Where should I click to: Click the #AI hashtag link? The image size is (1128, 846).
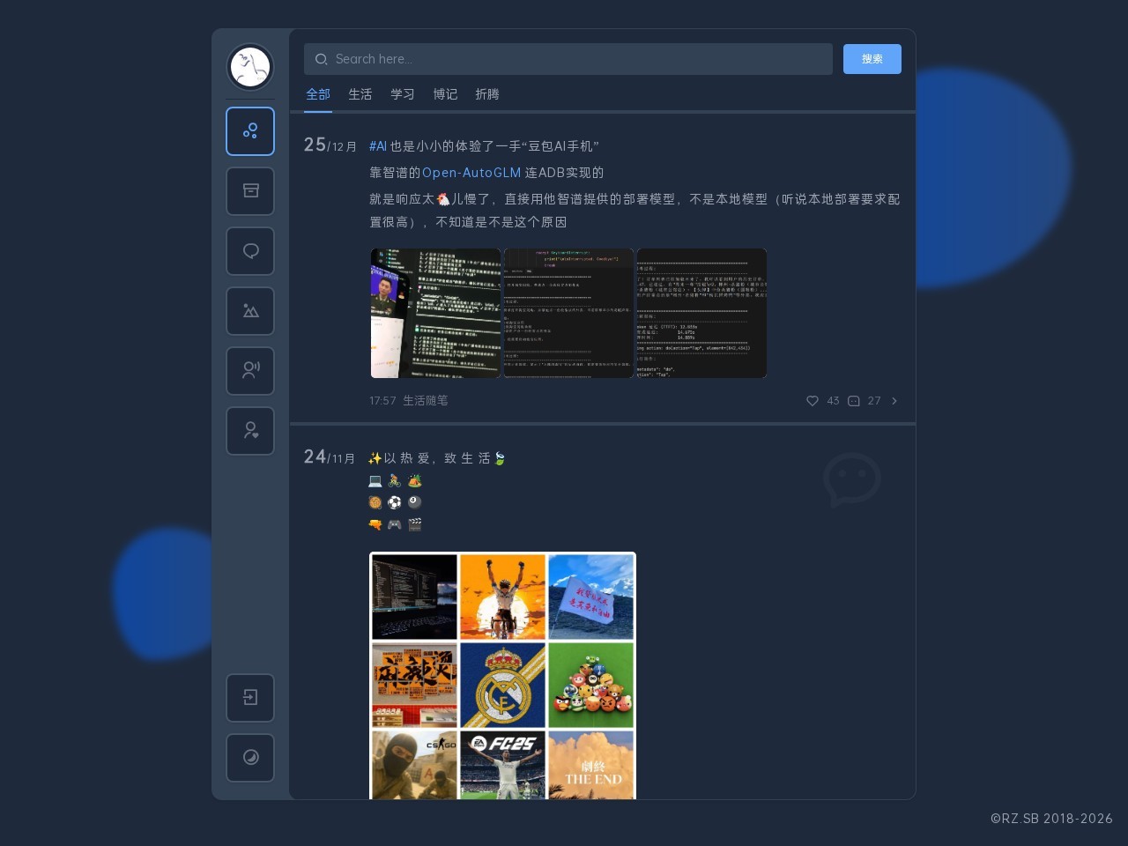pyautogui.click(x=378, y=146)
